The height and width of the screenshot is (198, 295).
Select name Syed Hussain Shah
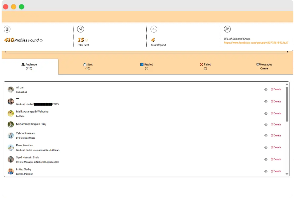[27, 157]
